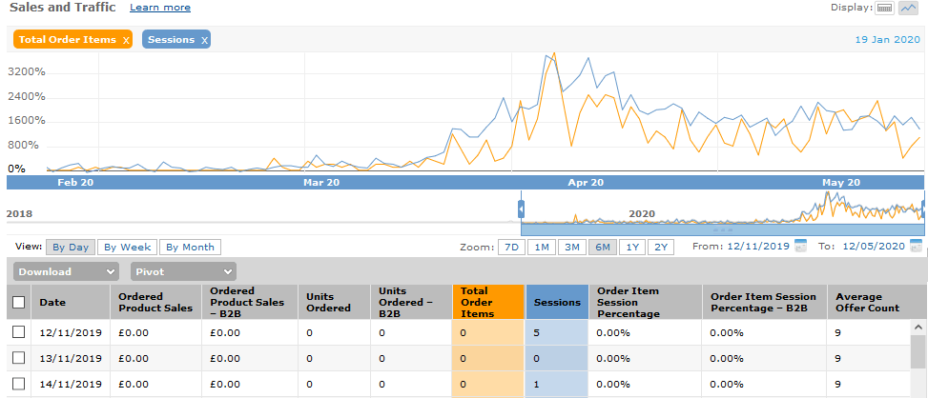Remove the Sessions metric from chart
928x398 pixels.
204,40
